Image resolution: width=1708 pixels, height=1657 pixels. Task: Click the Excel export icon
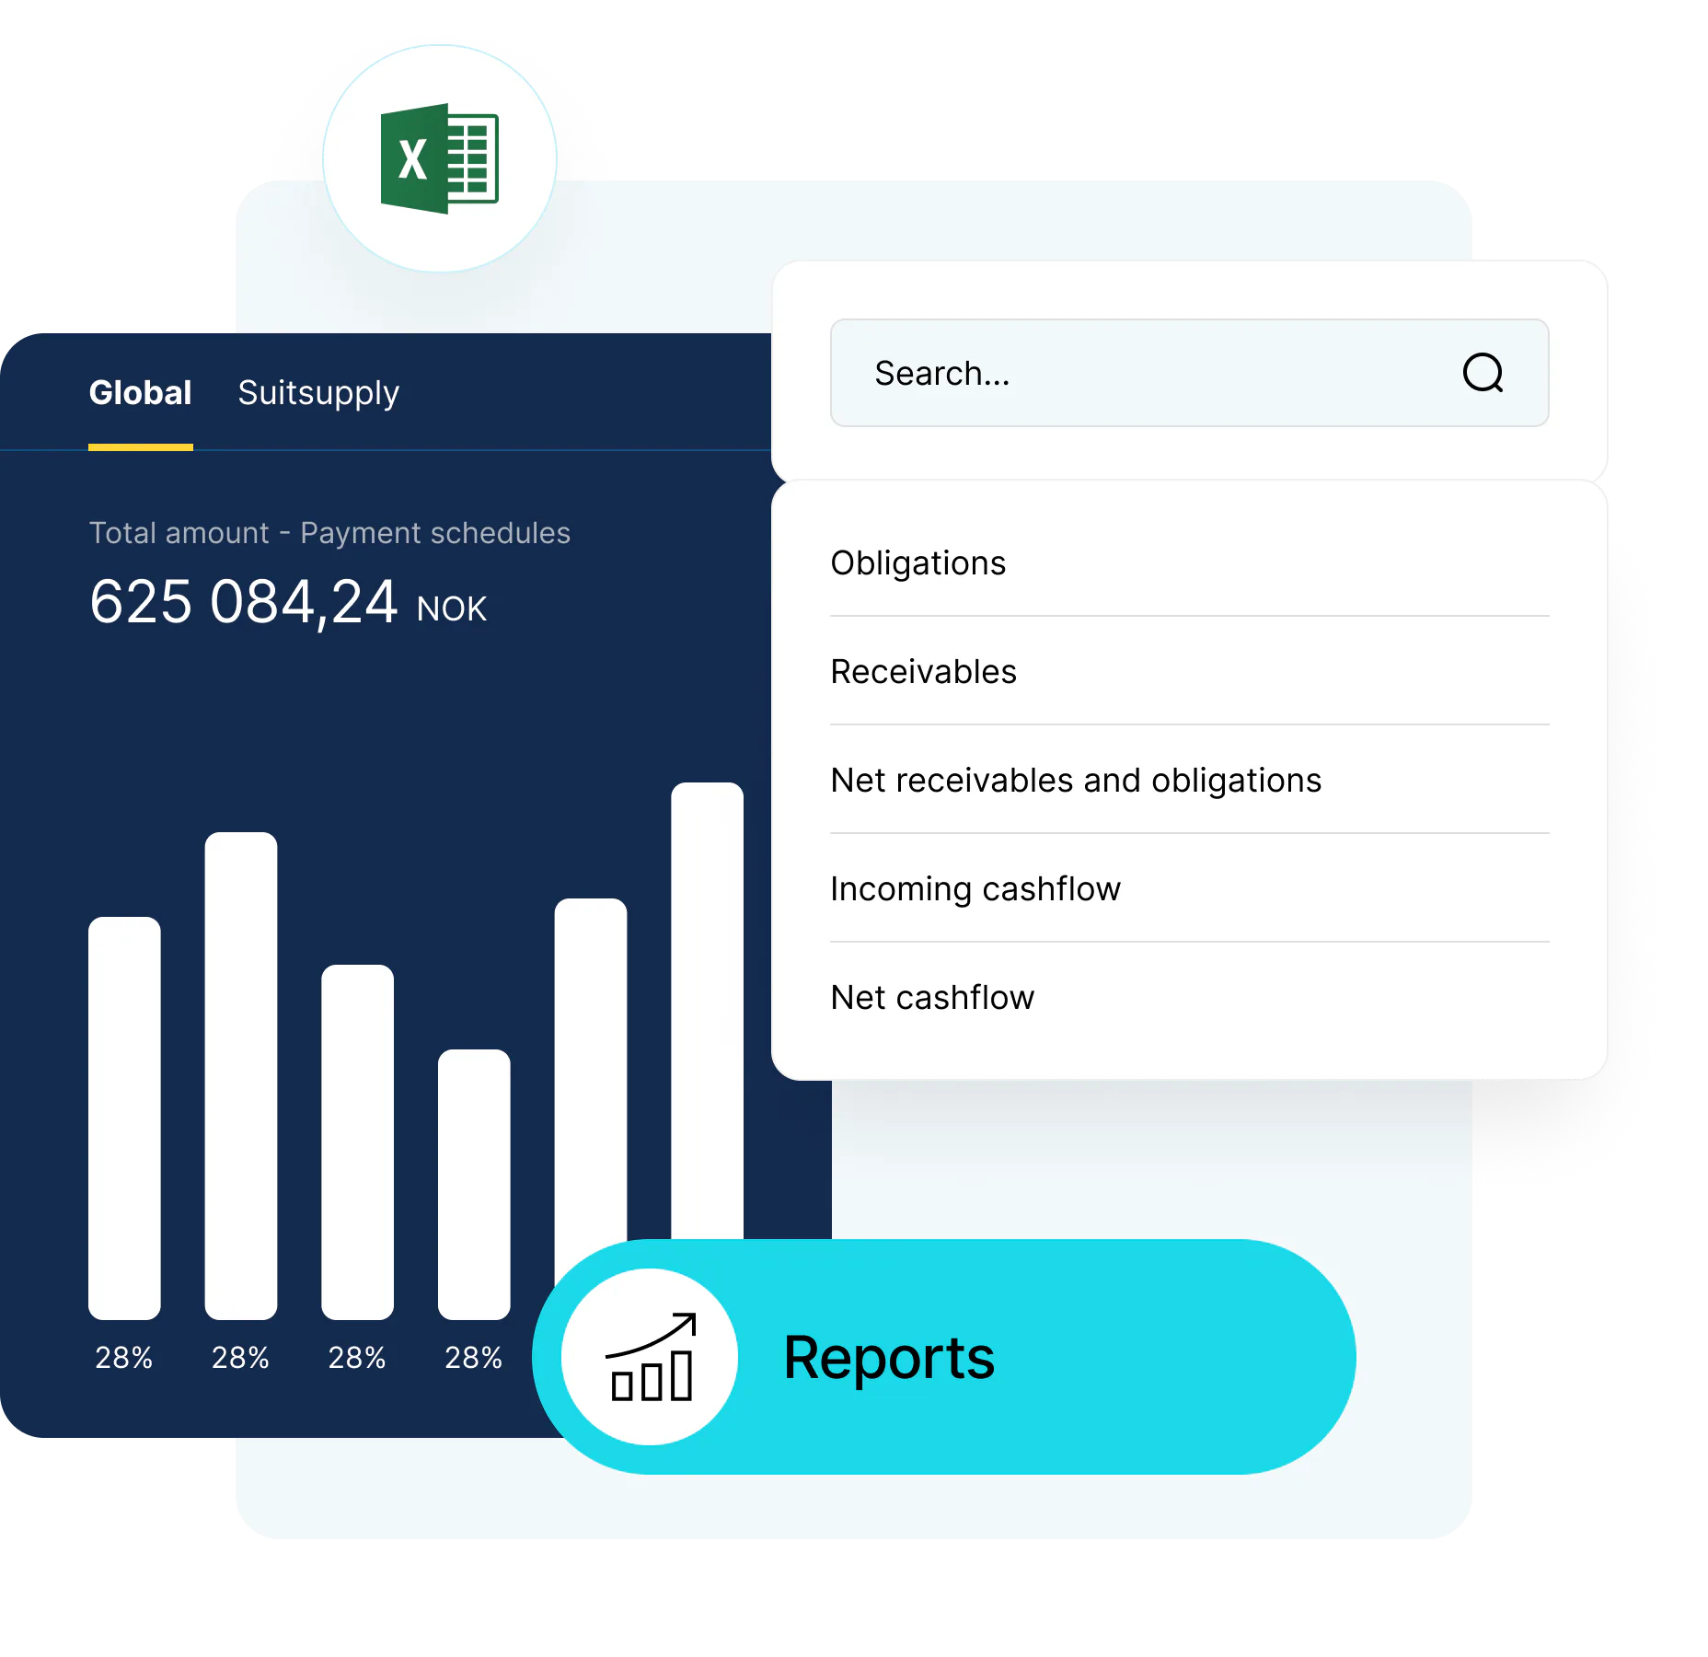pos(440,158)
